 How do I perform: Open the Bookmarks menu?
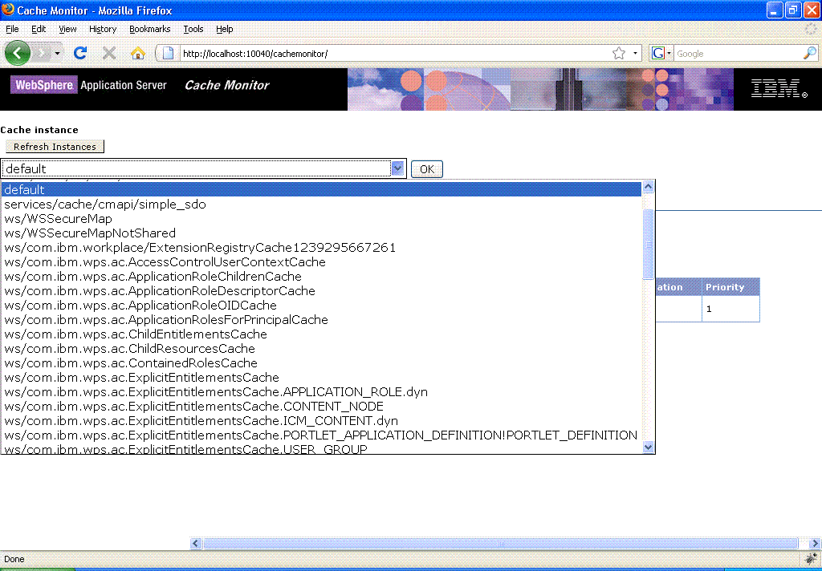click(x=150, y=29)
